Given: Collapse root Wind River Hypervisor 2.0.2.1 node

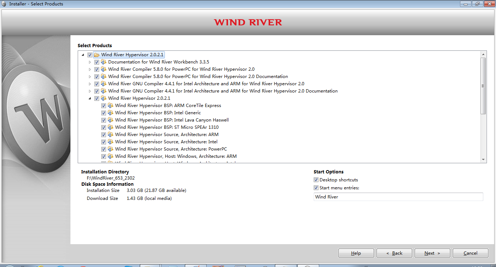Looking at the screenshot, I should 83,55.
